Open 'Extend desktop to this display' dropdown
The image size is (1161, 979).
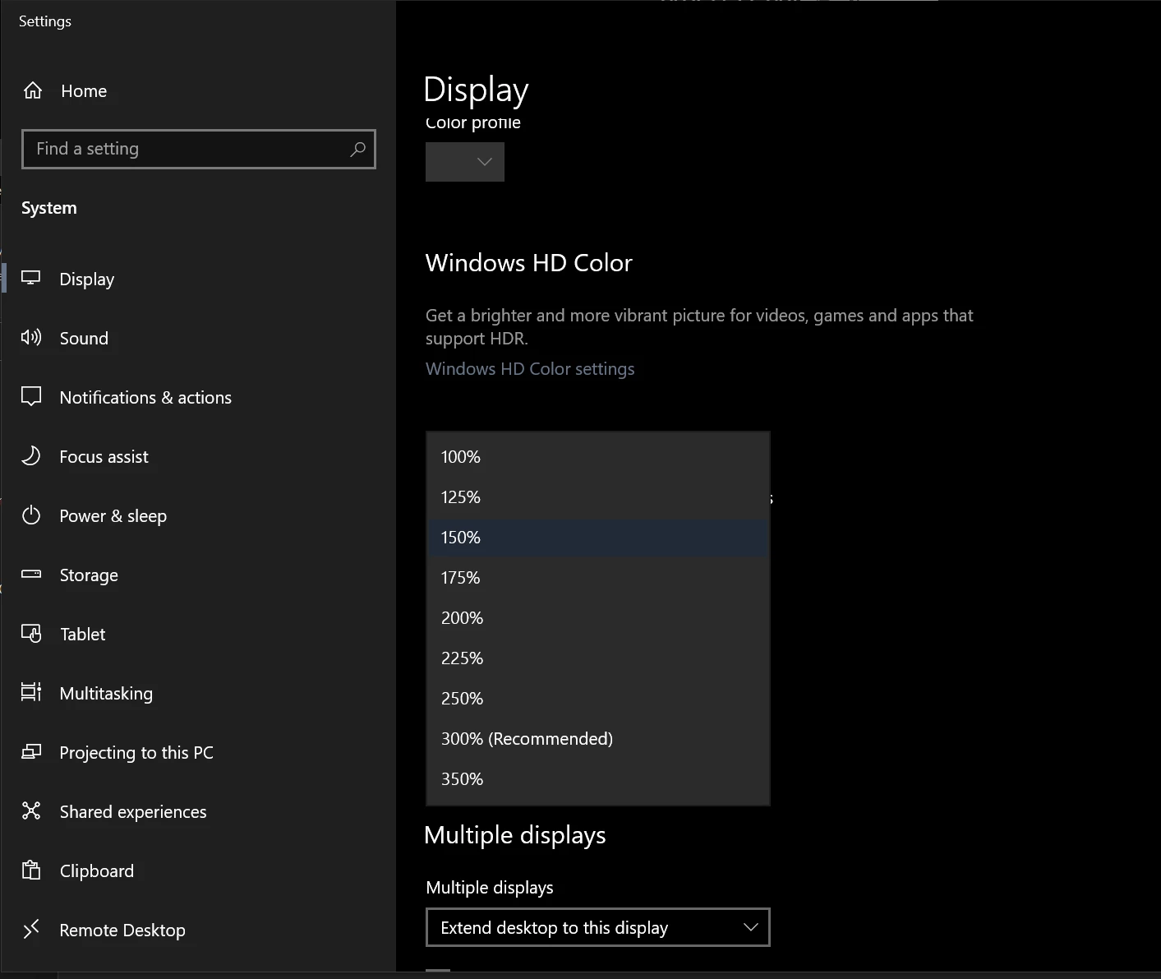pyautogui.click(x=598, y=927)
